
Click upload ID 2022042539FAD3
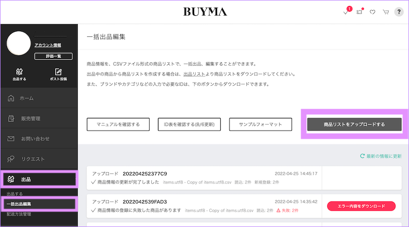pos(145,201)
